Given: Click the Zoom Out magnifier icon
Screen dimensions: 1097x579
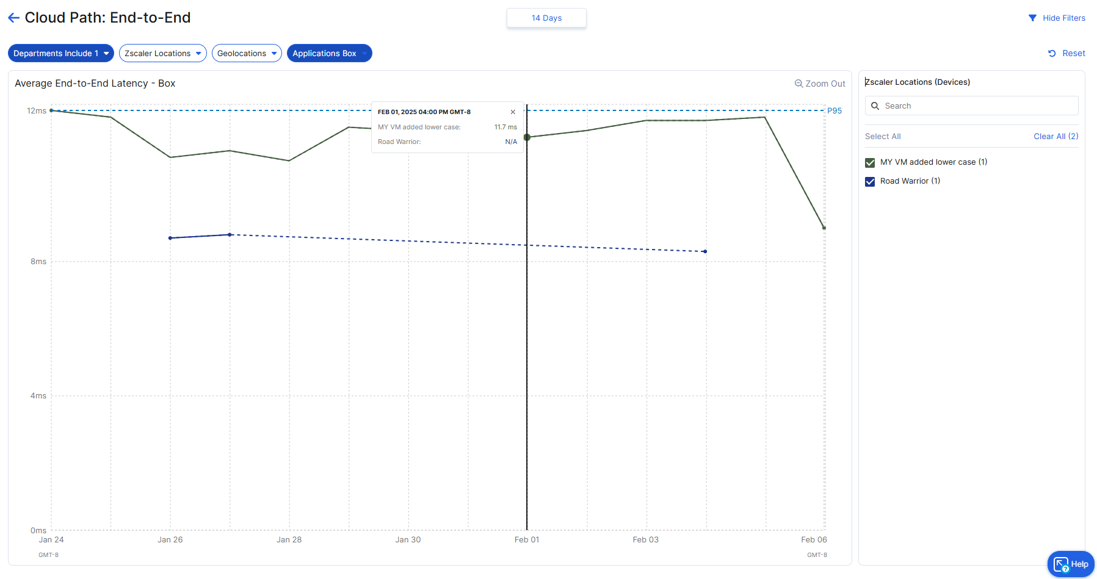Looking at the screenshot, I should (798, 84).
